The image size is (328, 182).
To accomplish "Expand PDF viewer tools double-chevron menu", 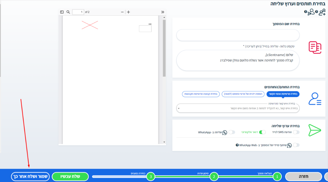I will 163,12.
